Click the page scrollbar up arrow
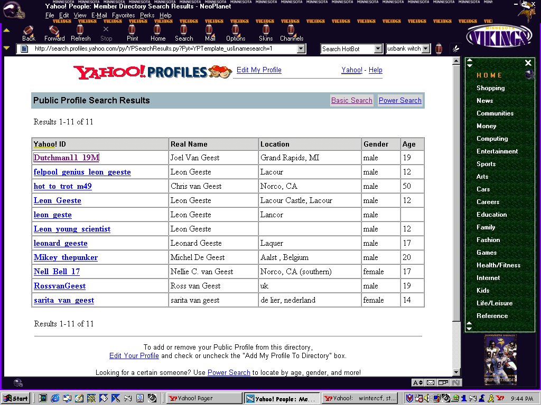The height and width of the screenshot is (405, 541). [456, 62]
